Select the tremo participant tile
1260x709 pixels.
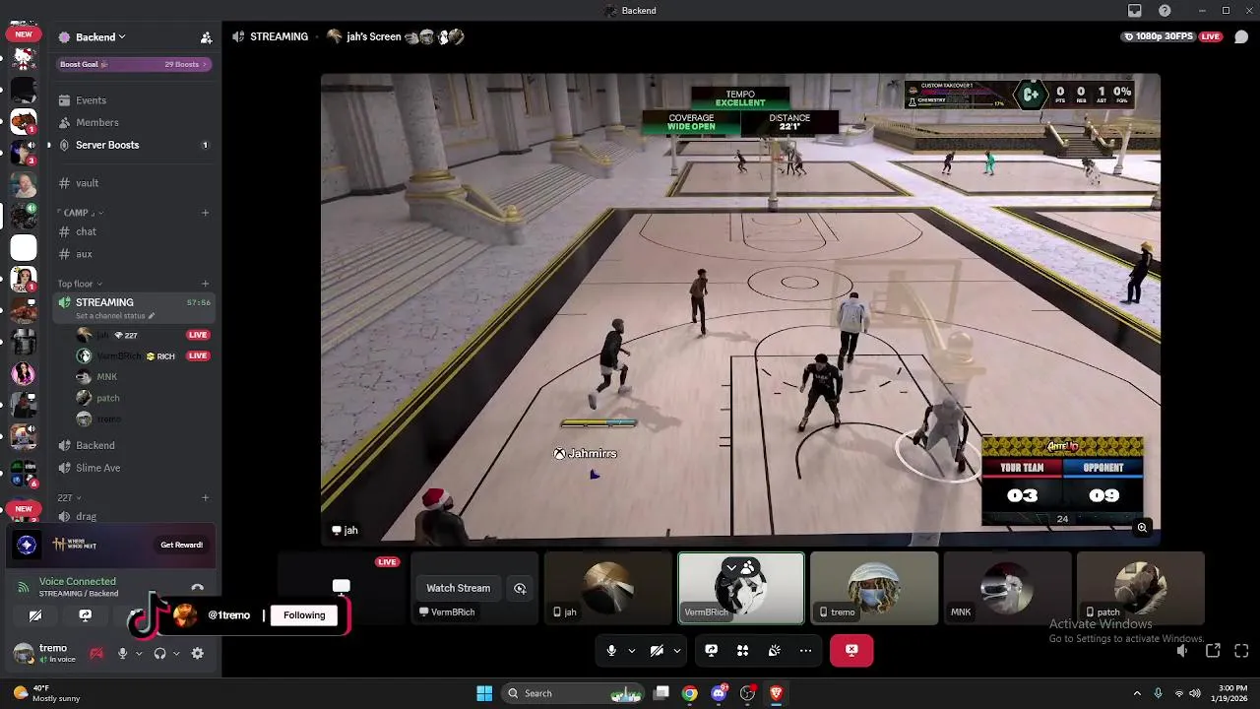874,588
